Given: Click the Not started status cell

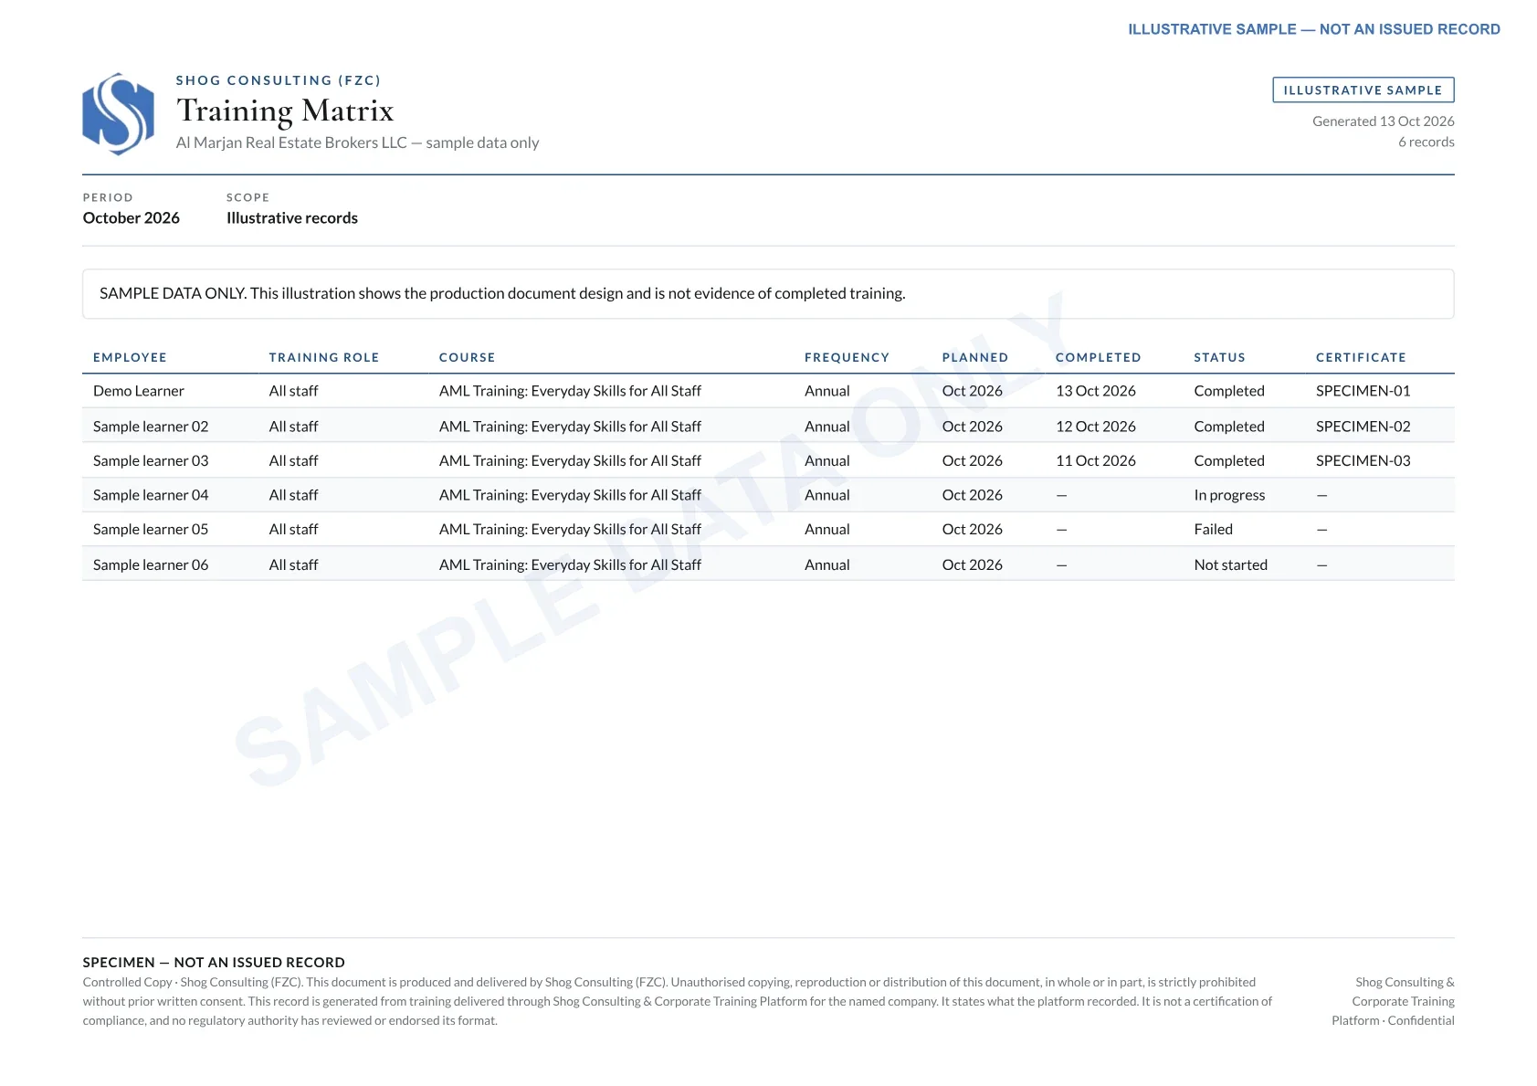Looking at the screenshot, I should 1230,565.
